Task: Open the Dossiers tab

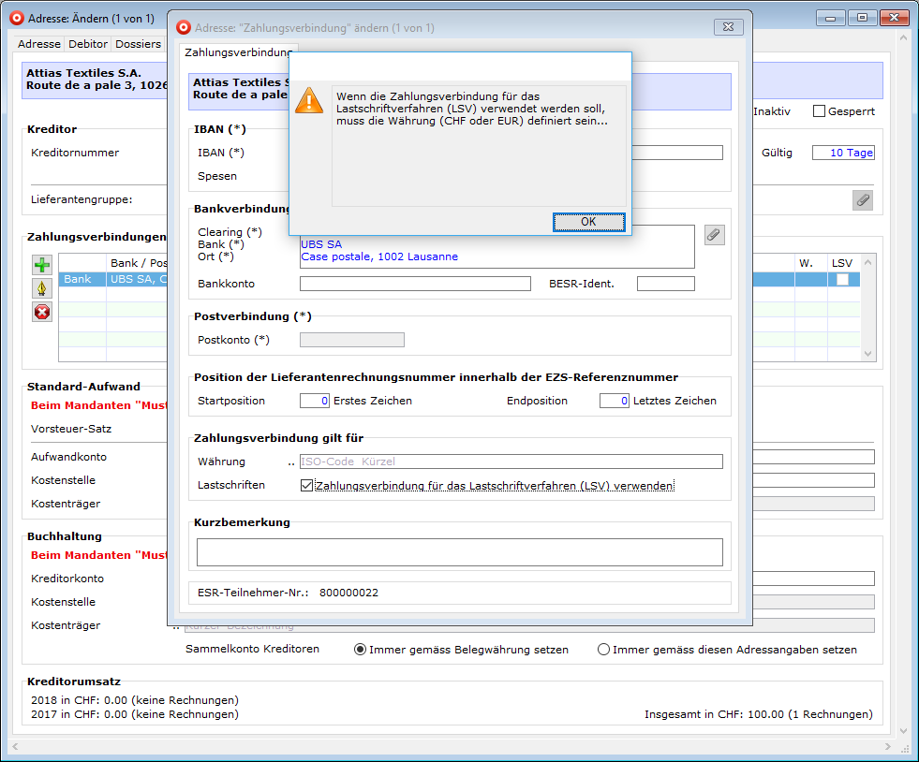Action: [138, 44]
